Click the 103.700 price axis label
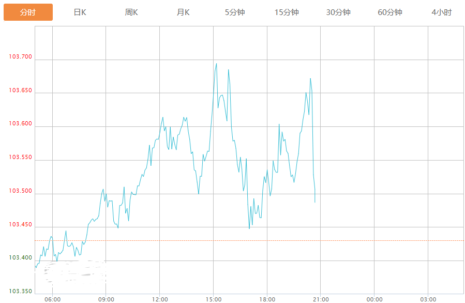Viewport: 465px width, 303px height. click(x=21, y=57)
